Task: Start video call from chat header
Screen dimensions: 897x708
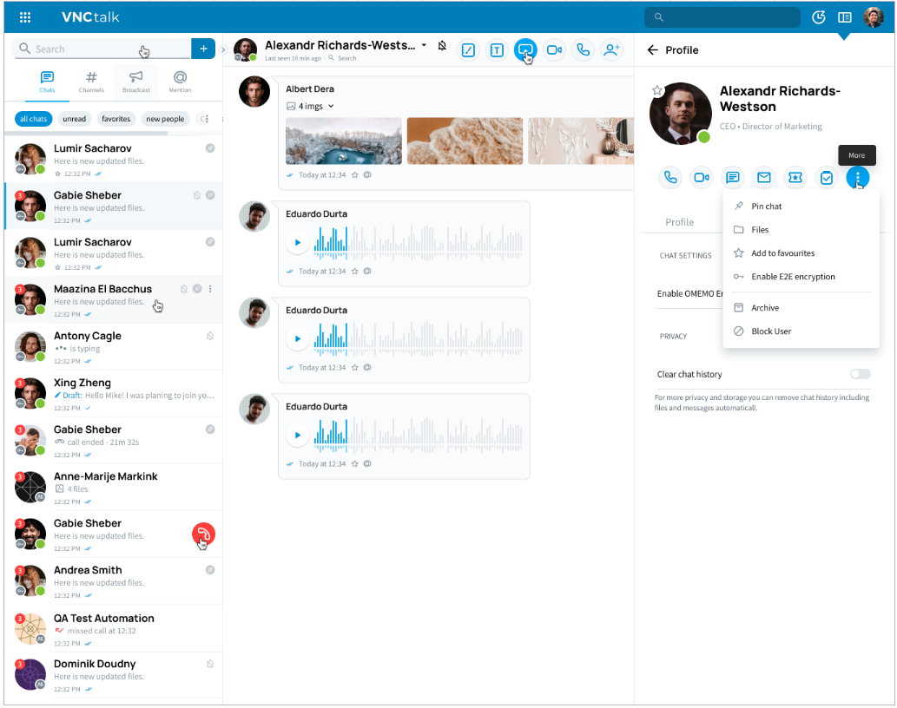Action: click(x=554, y=50)
